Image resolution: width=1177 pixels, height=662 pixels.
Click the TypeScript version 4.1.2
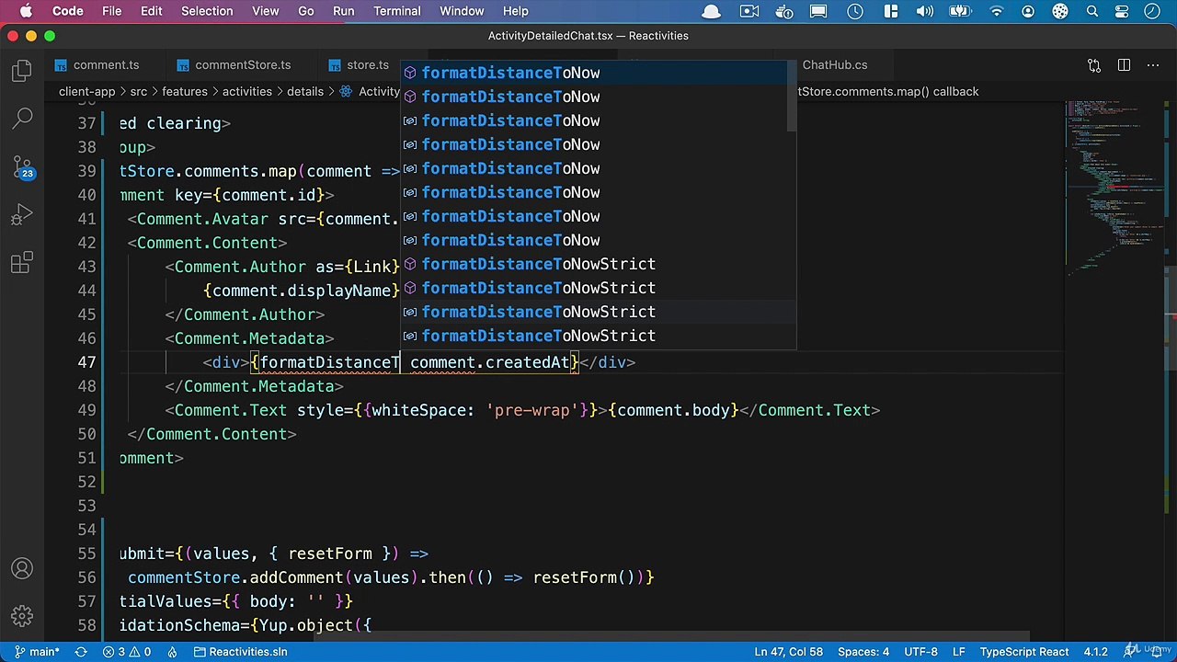(1095, 652)
